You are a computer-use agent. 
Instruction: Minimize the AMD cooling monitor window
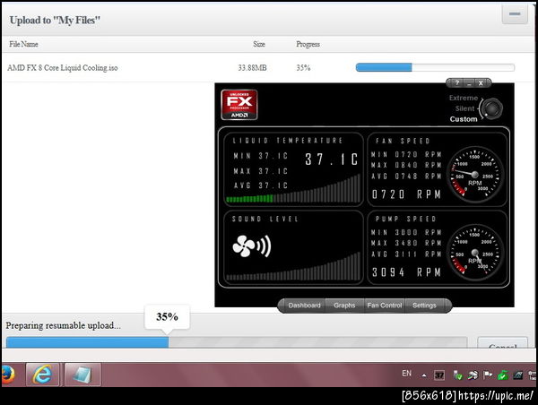point(469,83)
